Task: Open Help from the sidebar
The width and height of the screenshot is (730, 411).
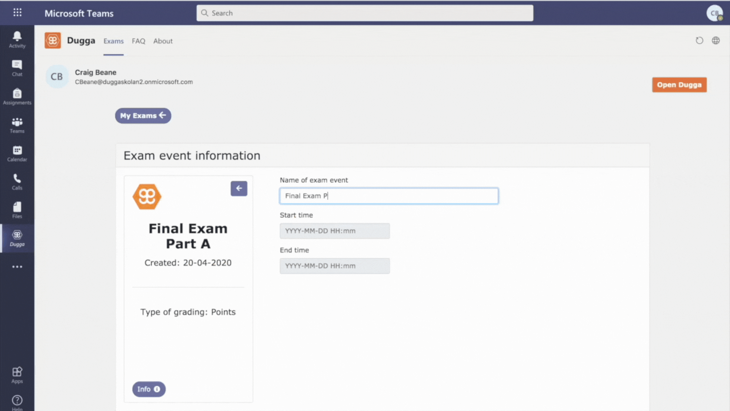Action: point(17,403)
